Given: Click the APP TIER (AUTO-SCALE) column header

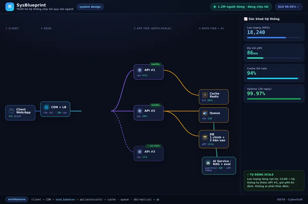Looking at the screenshot, I should click(x=152, y=28).
